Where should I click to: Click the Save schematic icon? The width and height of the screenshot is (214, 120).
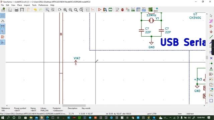(3, 10)
